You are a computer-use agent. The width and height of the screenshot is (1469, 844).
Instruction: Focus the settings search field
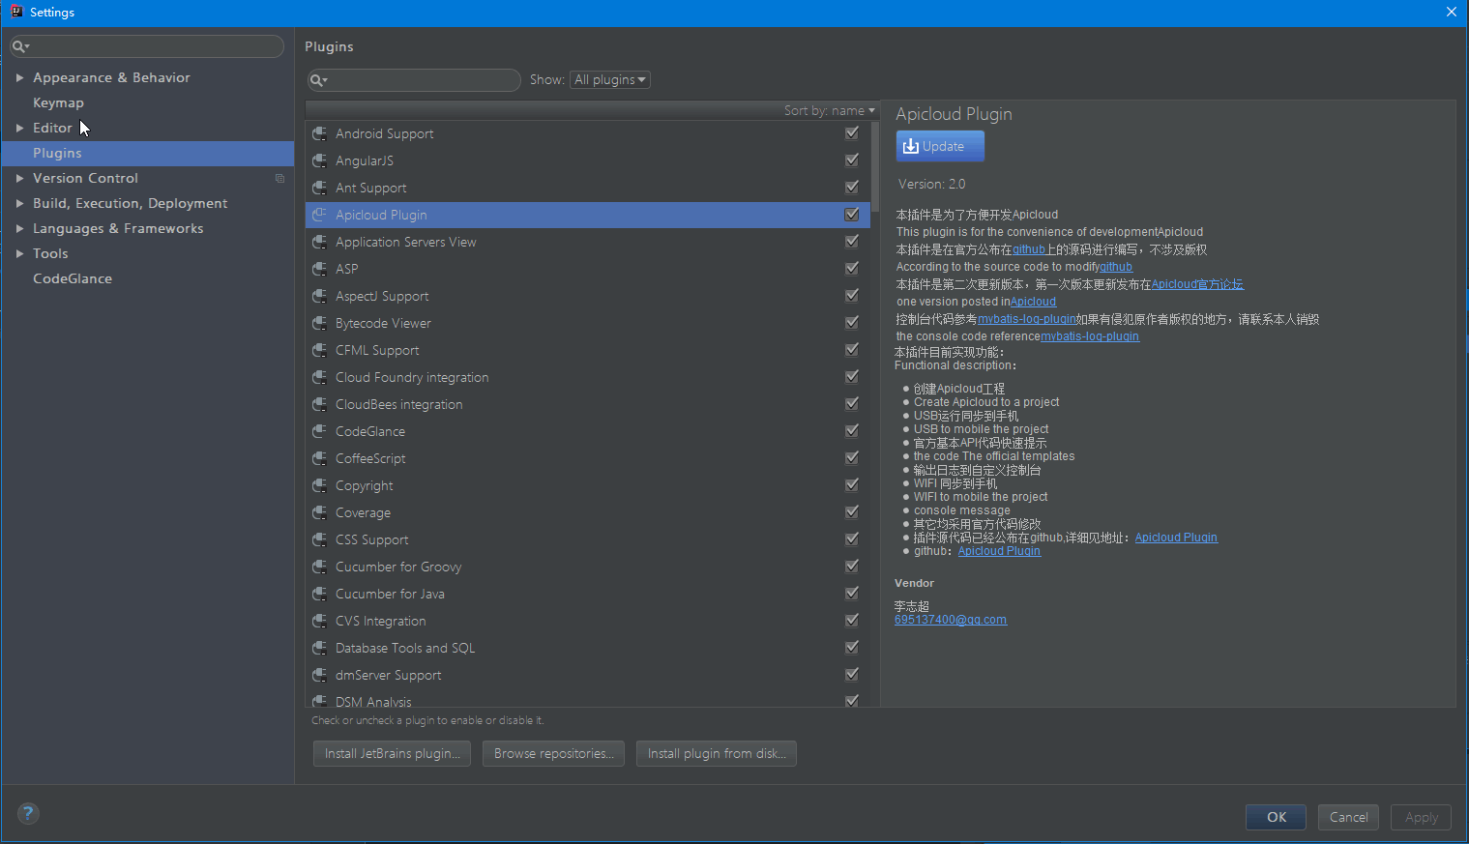(147, 46)
